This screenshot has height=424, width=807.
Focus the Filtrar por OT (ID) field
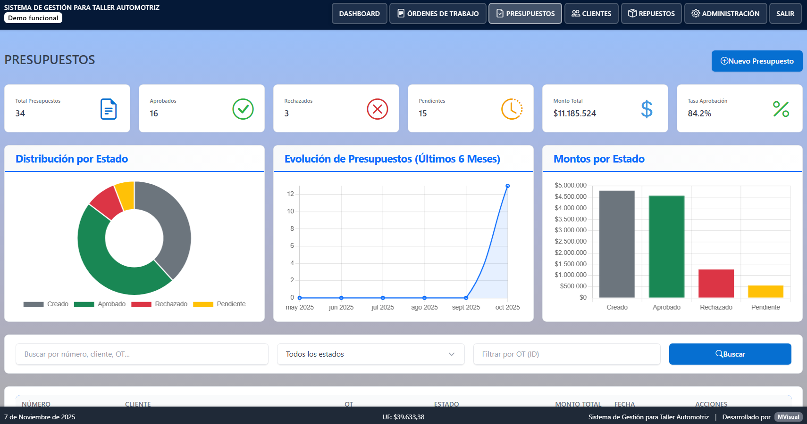567,354
